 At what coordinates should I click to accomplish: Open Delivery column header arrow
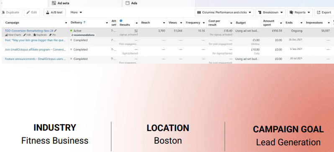[x=107, y=23]
